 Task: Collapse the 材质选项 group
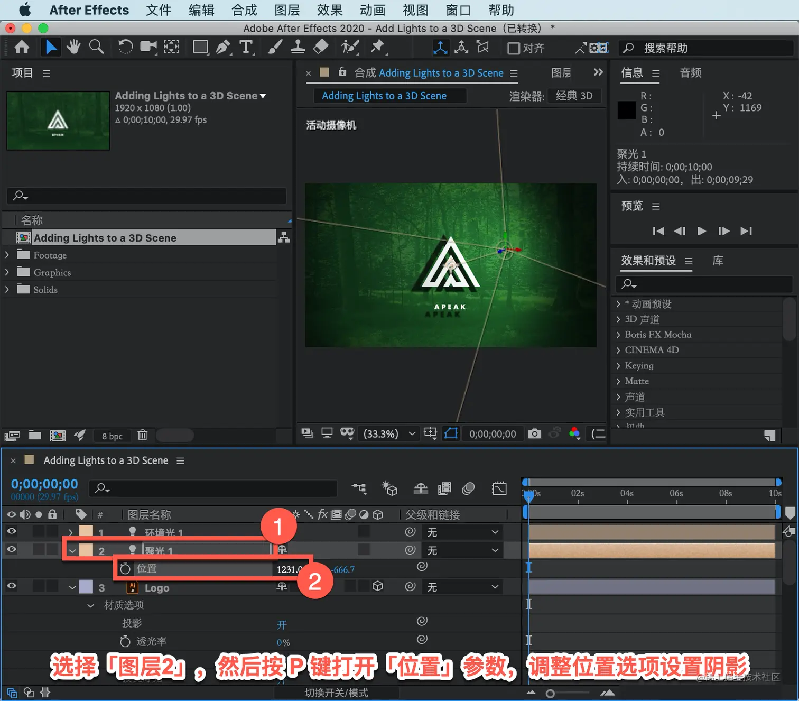pos(90,605)
